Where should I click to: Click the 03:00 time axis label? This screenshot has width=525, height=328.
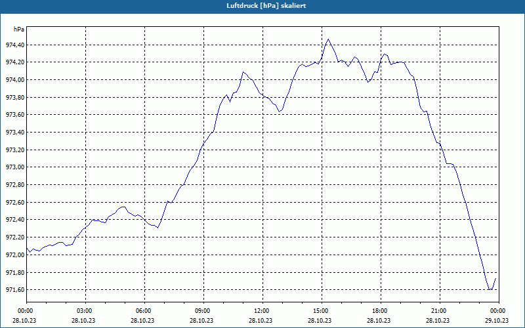click(85, 311)
